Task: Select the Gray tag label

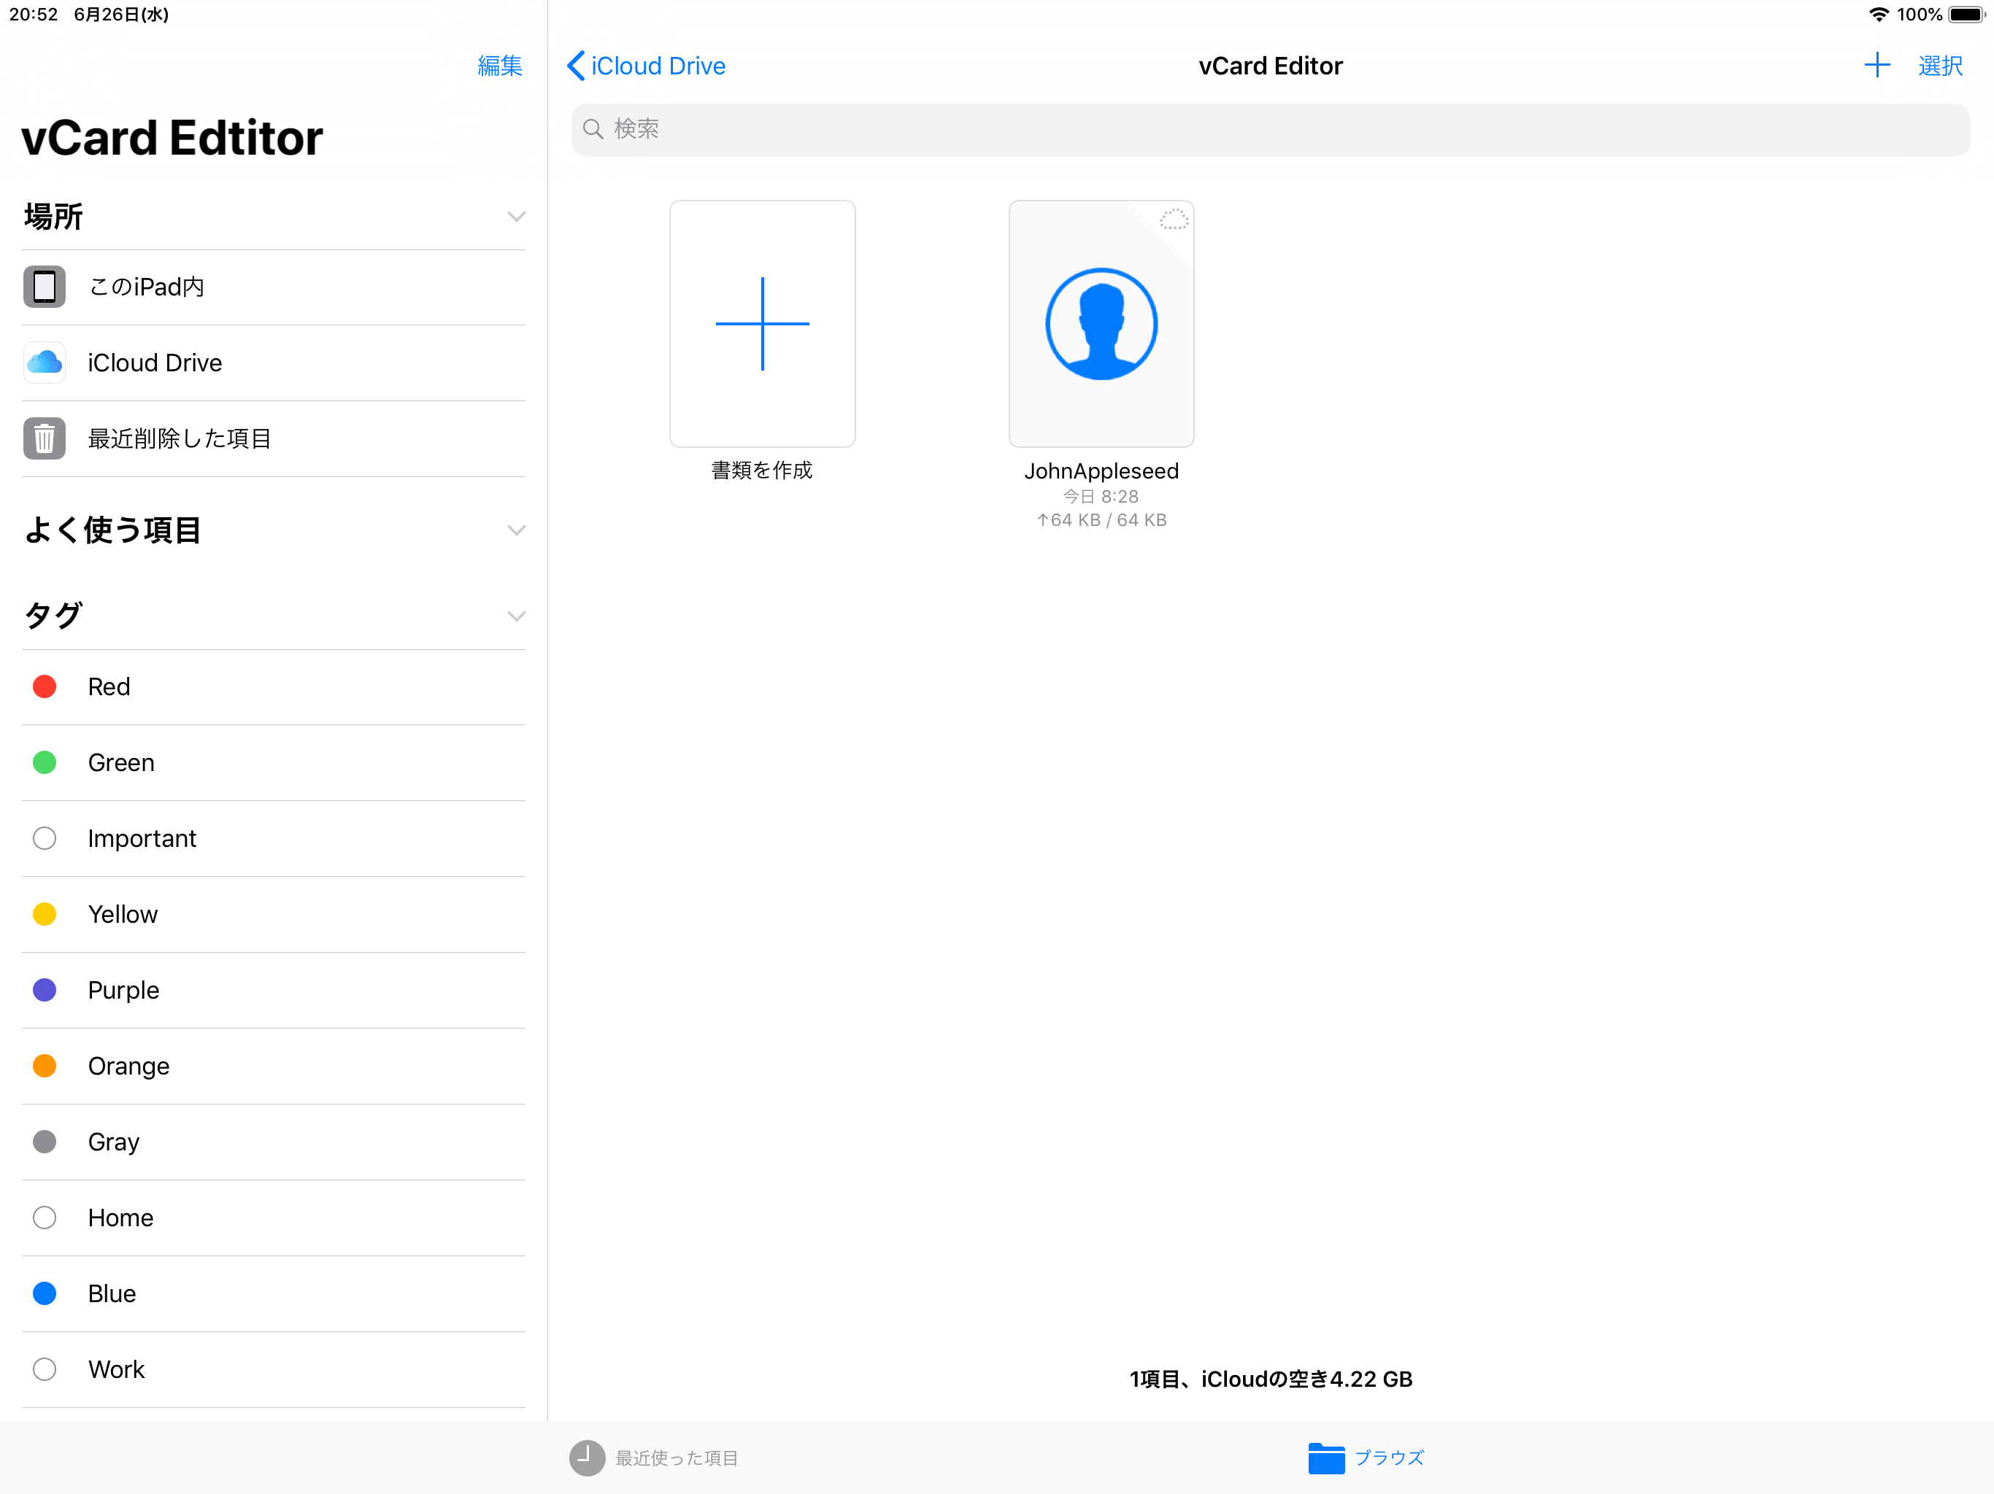Action: pyautogui.click(x=114, y=1142)
